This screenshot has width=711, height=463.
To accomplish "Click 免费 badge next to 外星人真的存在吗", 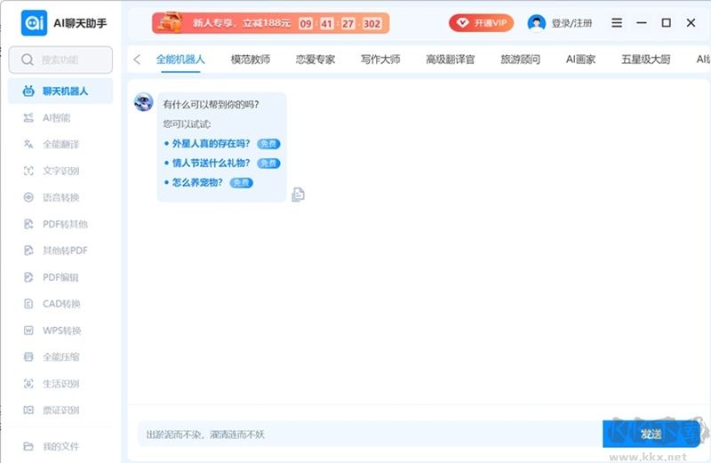I will coord(268,144).
